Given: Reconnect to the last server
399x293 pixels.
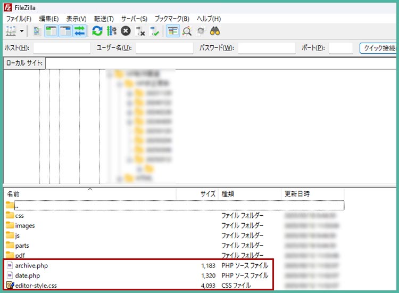Looking at the screenshot, I should tap(154, 31).
